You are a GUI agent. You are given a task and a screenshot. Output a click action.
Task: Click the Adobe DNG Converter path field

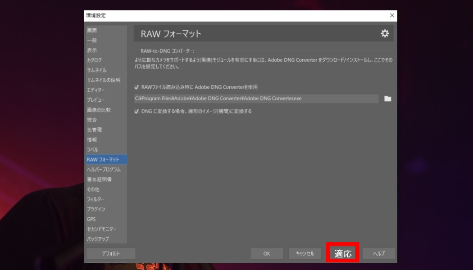(x=256, y=99)
